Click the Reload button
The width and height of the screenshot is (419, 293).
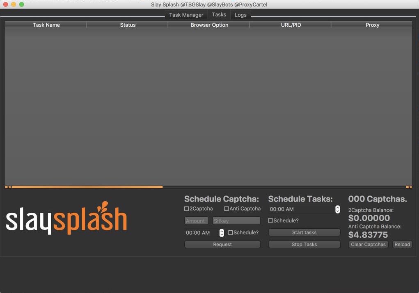click(402, 244)
